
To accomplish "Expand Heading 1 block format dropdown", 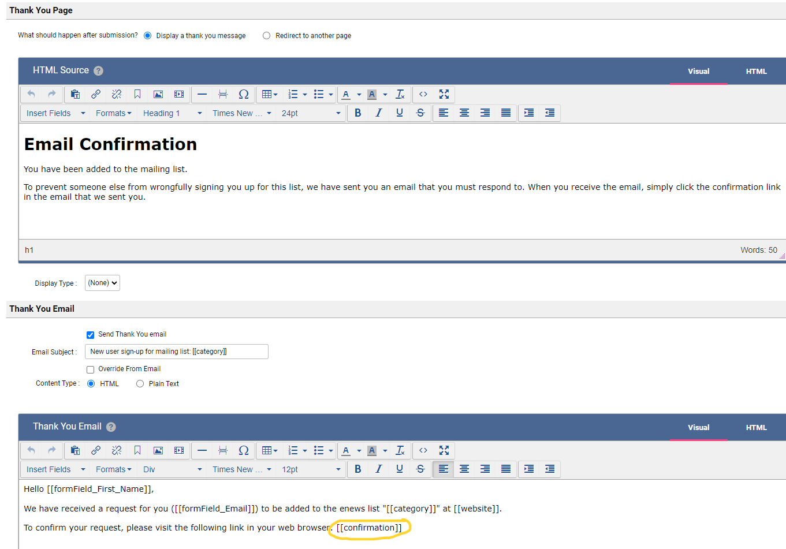I will coord(172,113).
